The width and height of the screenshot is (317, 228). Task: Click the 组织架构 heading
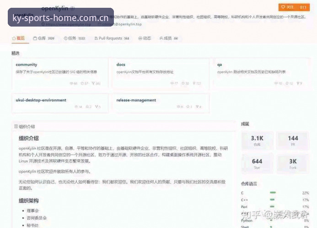pyautogui.click(x=29, y=201)
